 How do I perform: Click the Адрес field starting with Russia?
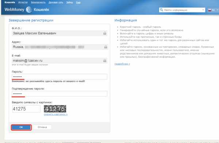coord(60,47)
